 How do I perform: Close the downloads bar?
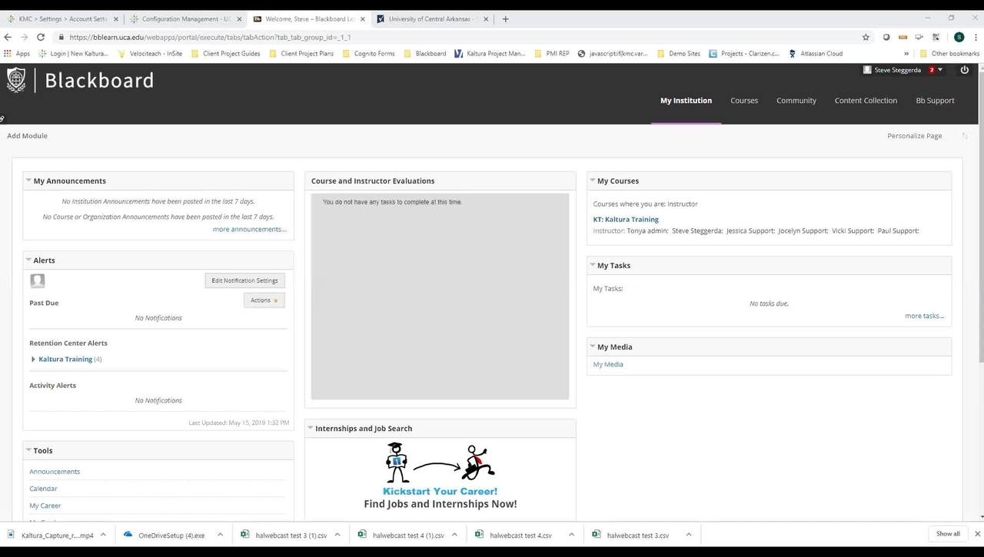977,534
